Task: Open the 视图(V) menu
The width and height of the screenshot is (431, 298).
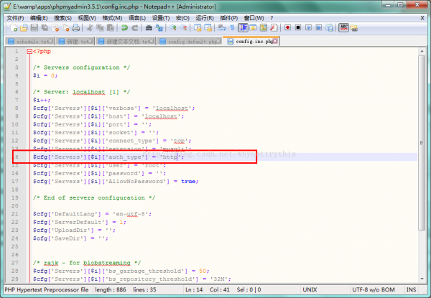Action: tap(87, 18)
